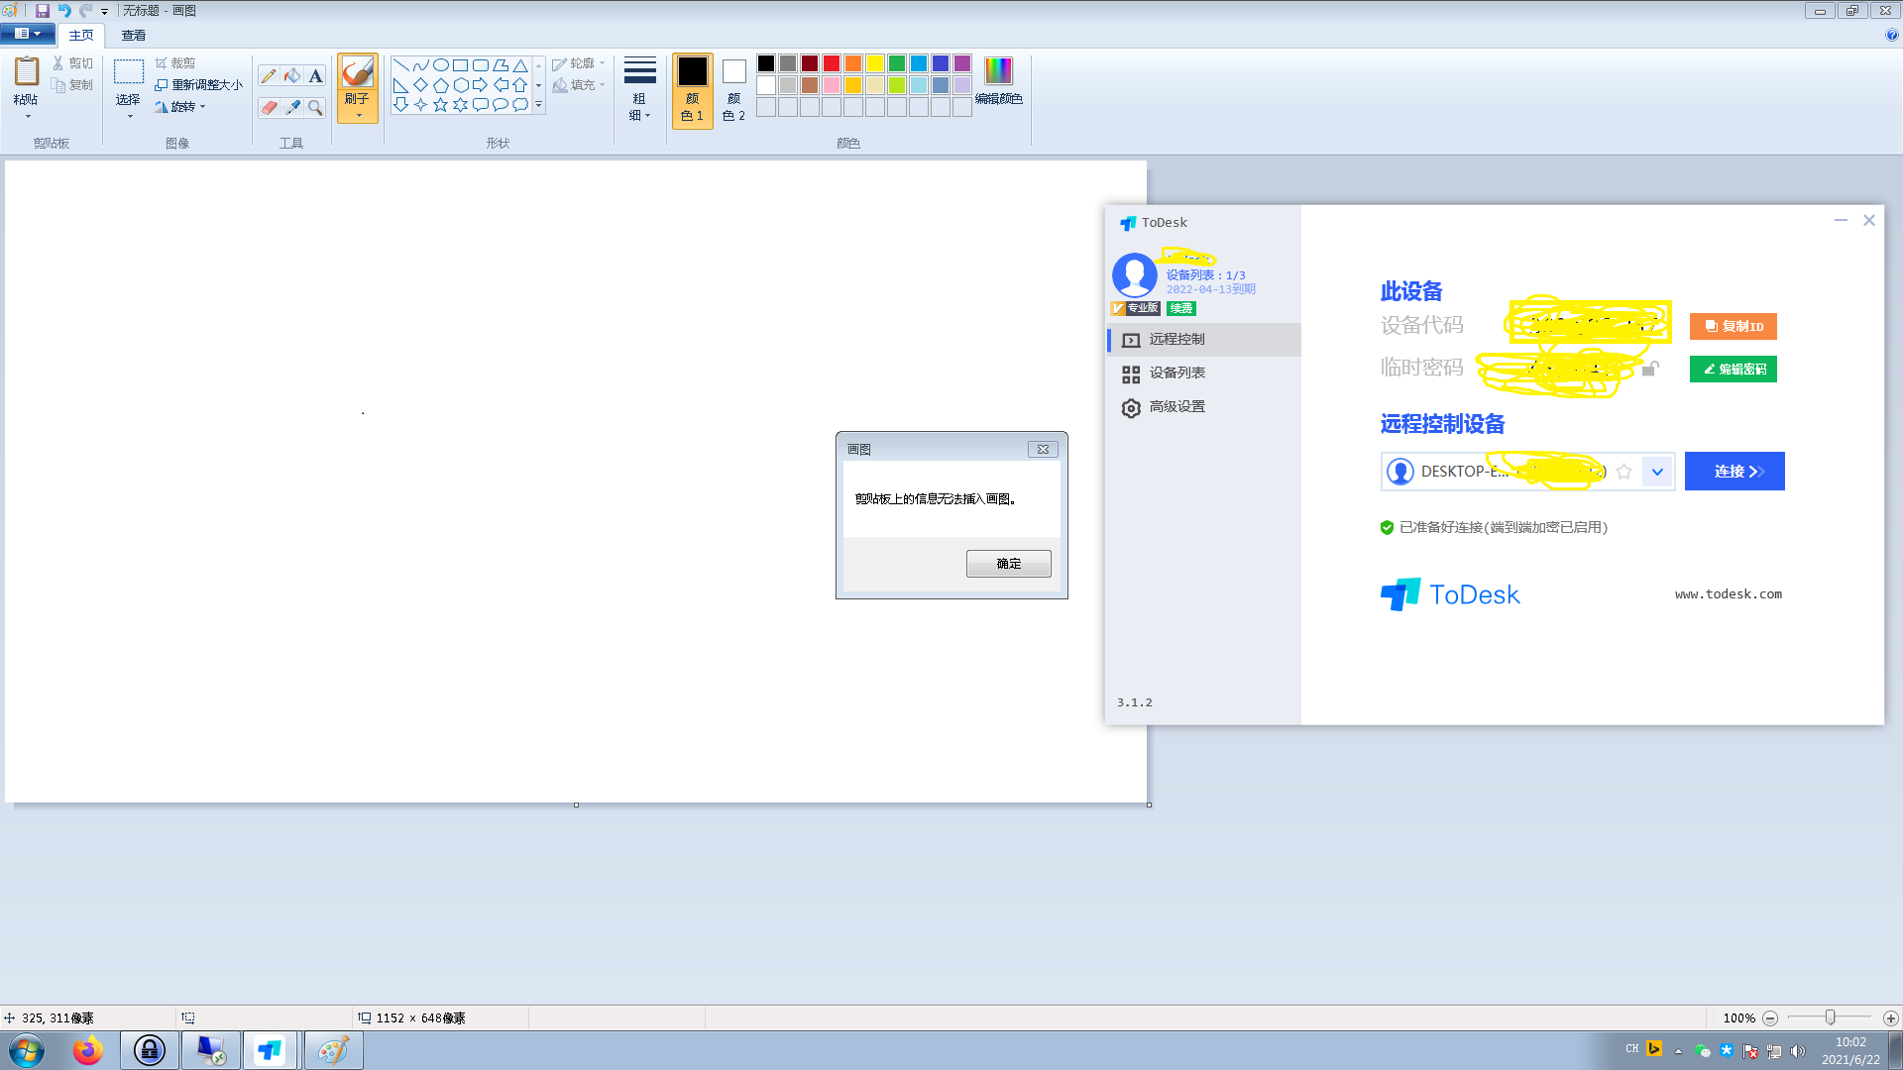The width and height of the screenshot is (1903, 1070).
Task: Open Edit colors dialog
Action: [998, 80]
